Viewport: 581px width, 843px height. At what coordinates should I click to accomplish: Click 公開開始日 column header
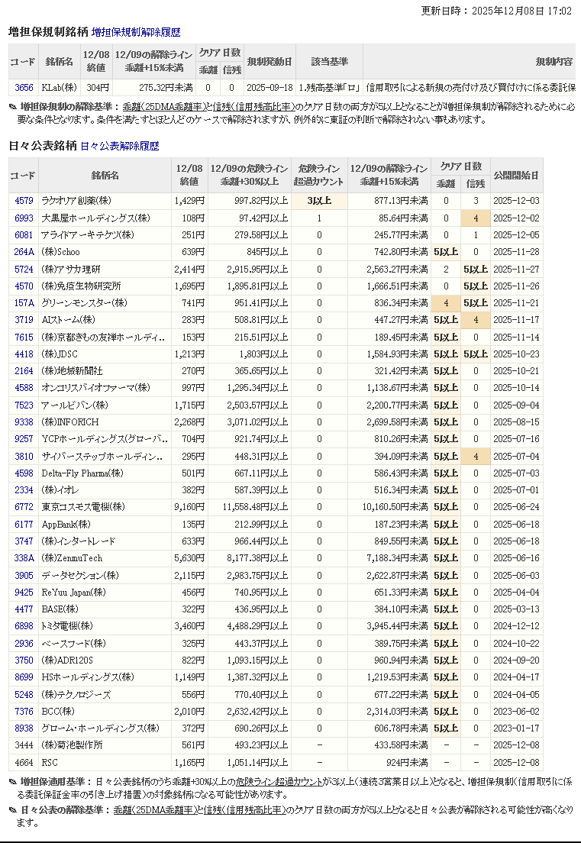pos(516,175)
